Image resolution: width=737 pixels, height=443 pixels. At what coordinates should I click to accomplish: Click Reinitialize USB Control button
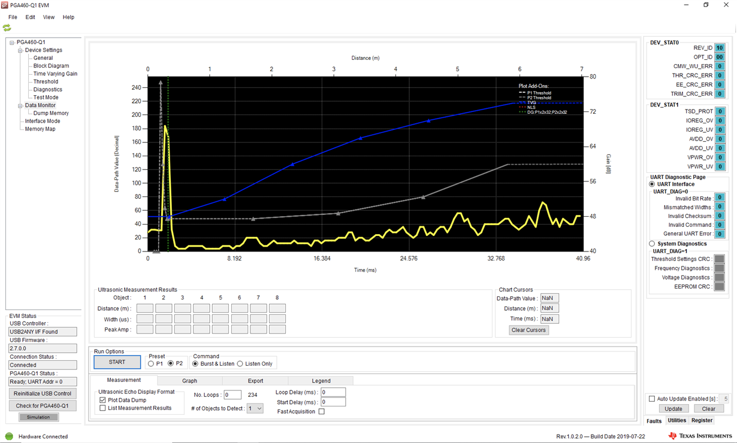(43, 394)
